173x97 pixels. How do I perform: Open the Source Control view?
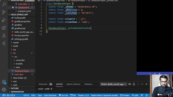pos(4,12)
